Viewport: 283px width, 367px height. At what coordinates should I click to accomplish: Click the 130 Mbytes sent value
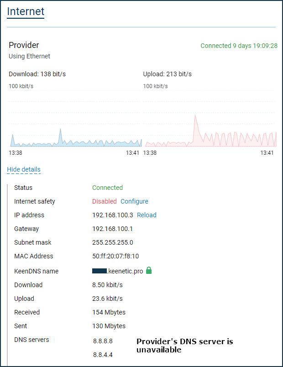click(109, 326)
